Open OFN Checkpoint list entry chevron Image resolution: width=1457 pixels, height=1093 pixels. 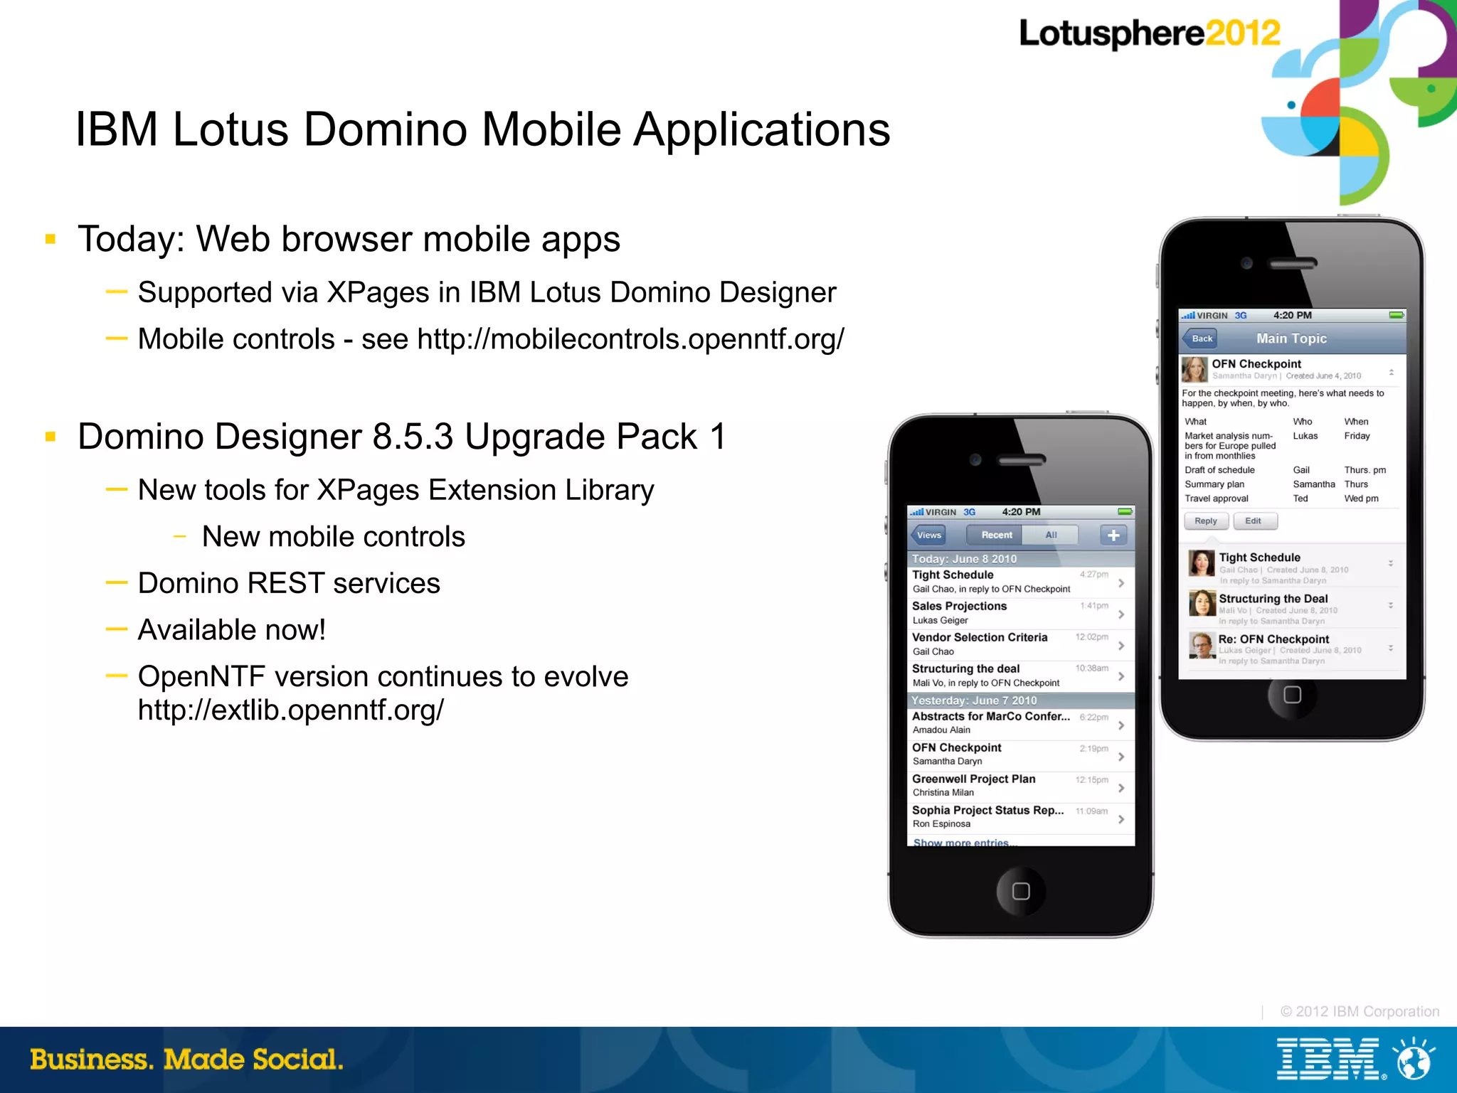[1121, 757]
